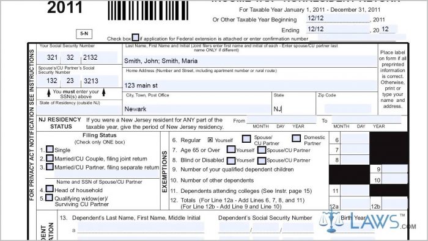Screen dimensions: 428x241
Task: Check Age 65 or Over Yourself box
Action: [231, 149]
